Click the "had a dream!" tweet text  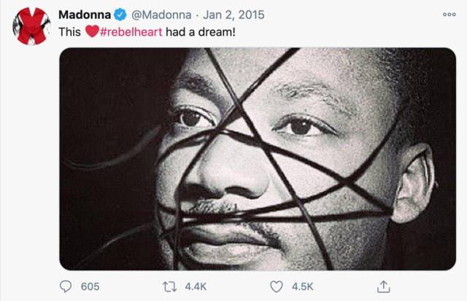201,32
